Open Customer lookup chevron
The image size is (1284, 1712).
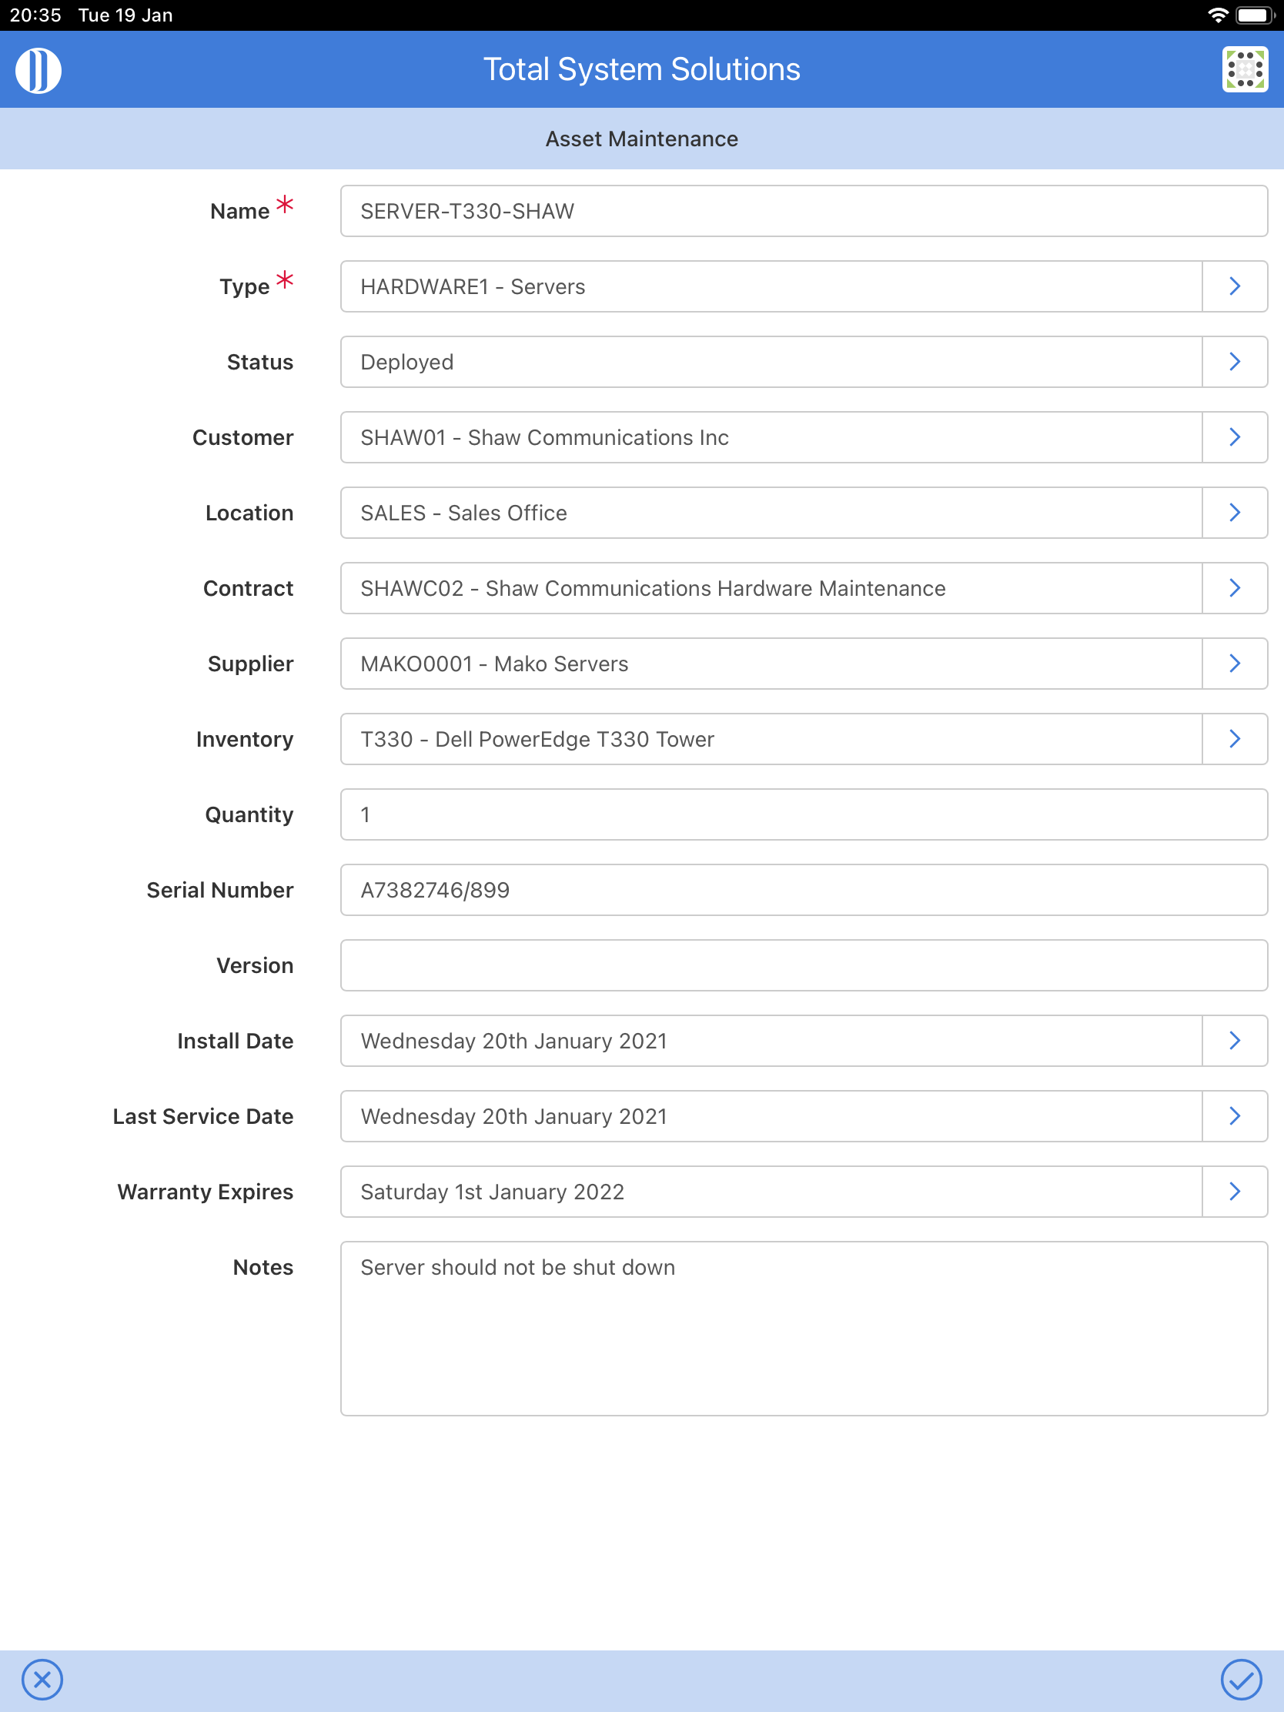1235,437
